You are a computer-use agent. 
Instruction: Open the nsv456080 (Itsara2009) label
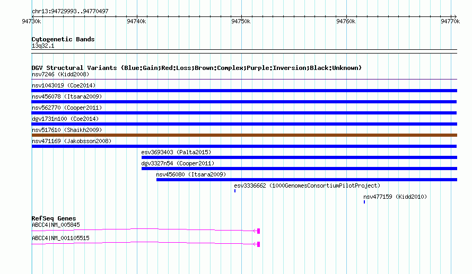click(191, 174)
